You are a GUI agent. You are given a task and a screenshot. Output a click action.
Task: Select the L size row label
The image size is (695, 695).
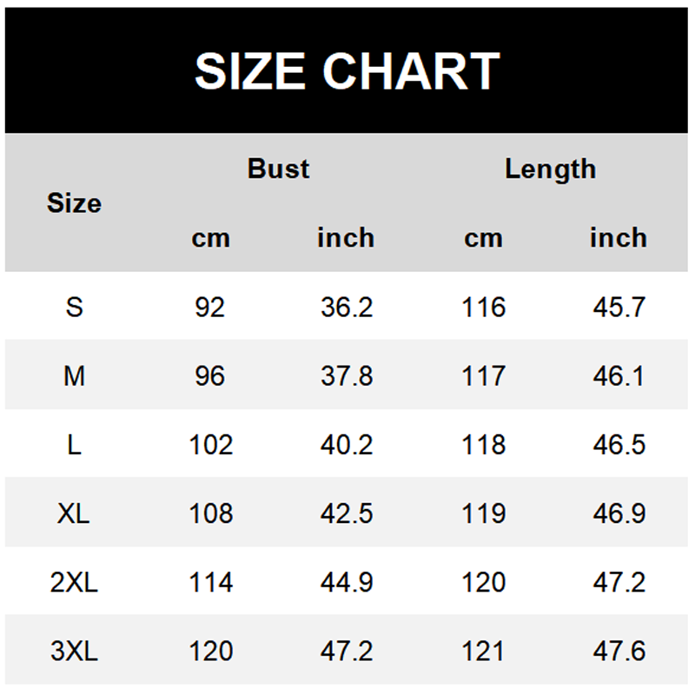pyautogui.click(x=75, y=445)
